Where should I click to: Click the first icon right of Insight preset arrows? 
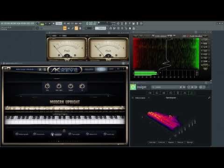(x=189, y=87)
